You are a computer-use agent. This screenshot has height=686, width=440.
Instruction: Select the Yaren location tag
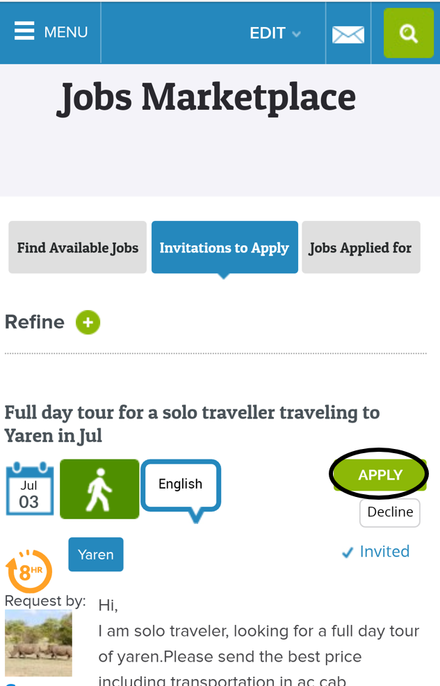click(x=96, y=555)
